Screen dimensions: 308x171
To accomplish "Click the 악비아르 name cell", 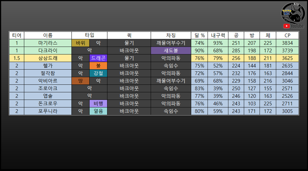I will tap(48, 81).
